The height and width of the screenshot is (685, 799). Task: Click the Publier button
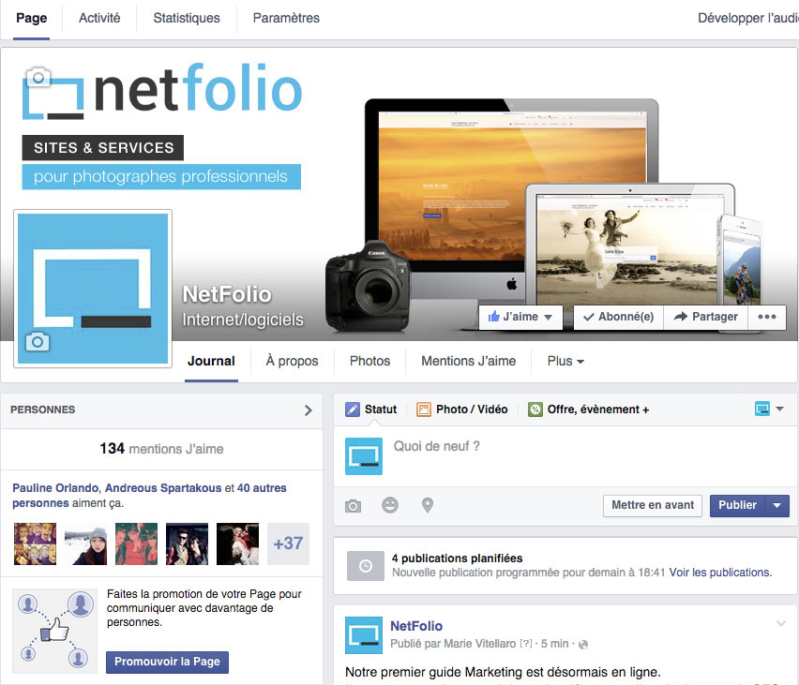point(737,506)
